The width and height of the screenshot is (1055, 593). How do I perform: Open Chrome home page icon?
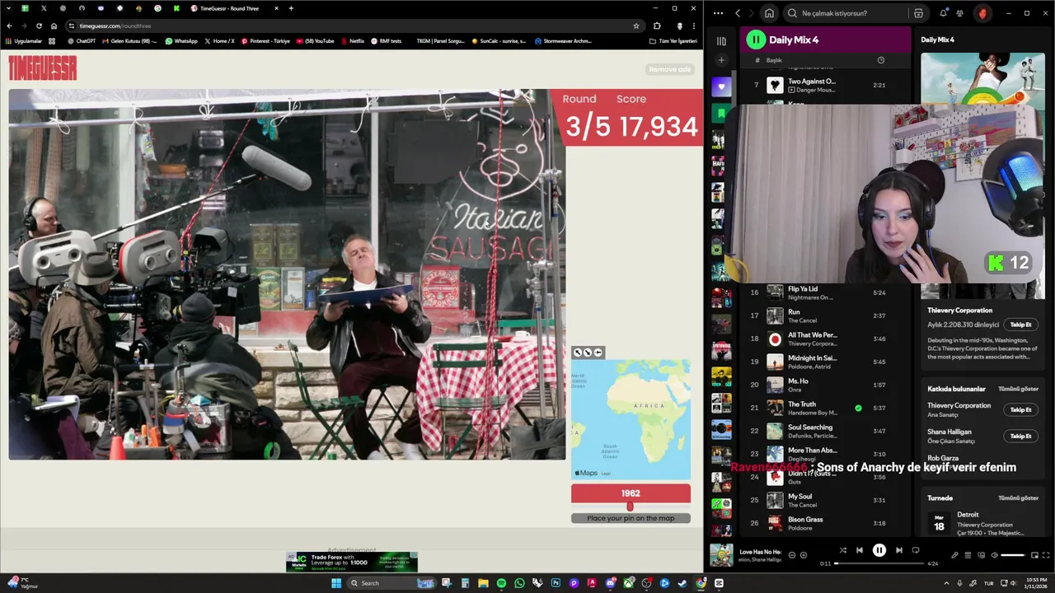tap(54, 26)
